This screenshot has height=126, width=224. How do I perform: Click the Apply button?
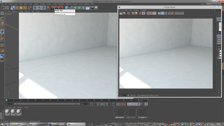tap(142, 118)
